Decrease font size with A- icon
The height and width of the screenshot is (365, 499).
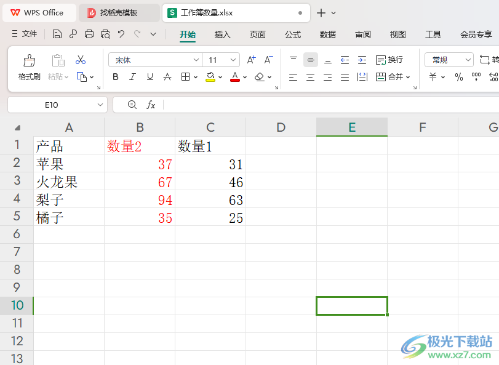click(x=269, y=60)
